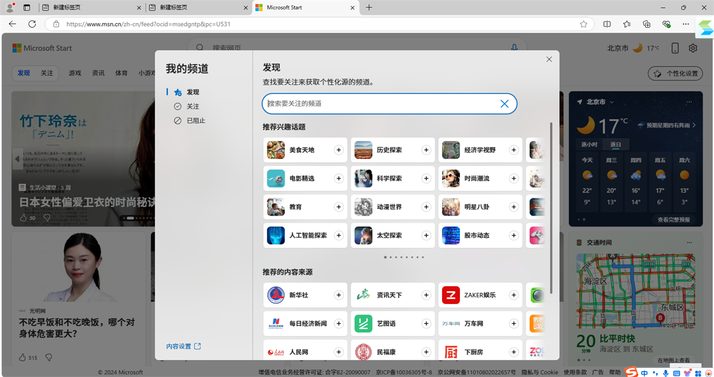Open 查看完整预报 in weather card

coord(674,220)
